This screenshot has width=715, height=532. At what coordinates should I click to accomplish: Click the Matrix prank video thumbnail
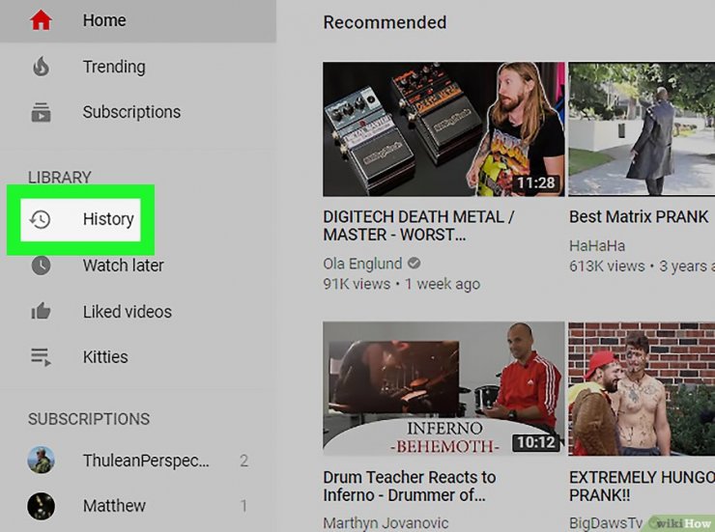pos(642,129)
